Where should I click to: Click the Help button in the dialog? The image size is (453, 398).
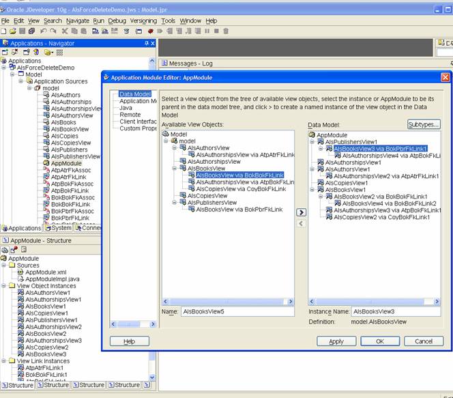tap(129, 341)
